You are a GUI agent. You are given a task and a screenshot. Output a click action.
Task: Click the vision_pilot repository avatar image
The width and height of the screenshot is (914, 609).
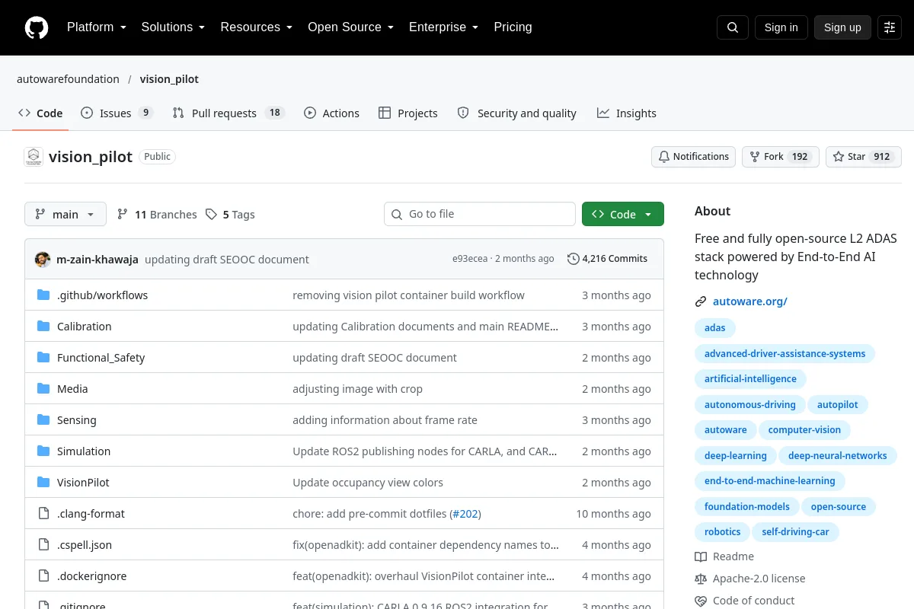[34, 157]
